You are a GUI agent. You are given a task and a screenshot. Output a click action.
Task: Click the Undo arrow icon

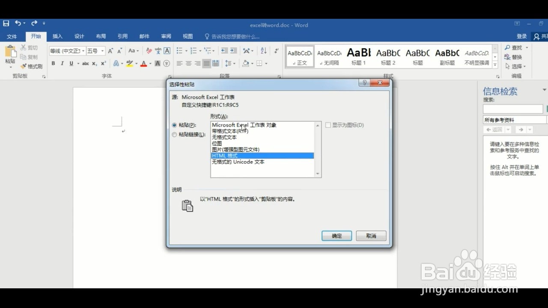click(18, 23)
